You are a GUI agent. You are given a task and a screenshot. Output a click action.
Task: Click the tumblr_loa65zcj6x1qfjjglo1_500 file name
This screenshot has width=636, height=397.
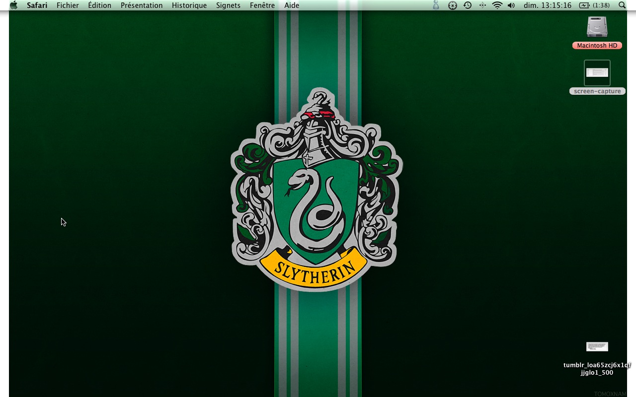tap(597, 369)
